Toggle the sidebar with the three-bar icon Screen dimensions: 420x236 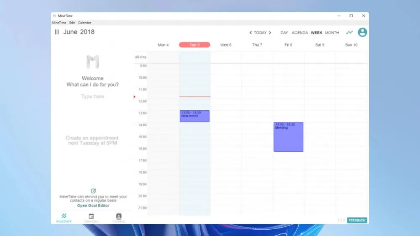tap(57, 32)
